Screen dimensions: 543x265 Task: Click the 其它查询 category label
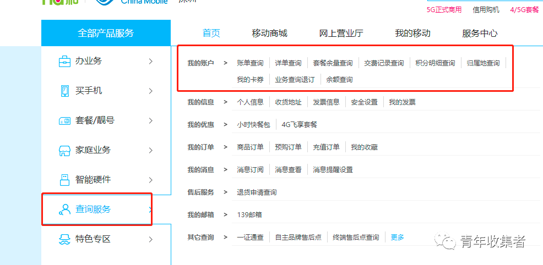200,238
